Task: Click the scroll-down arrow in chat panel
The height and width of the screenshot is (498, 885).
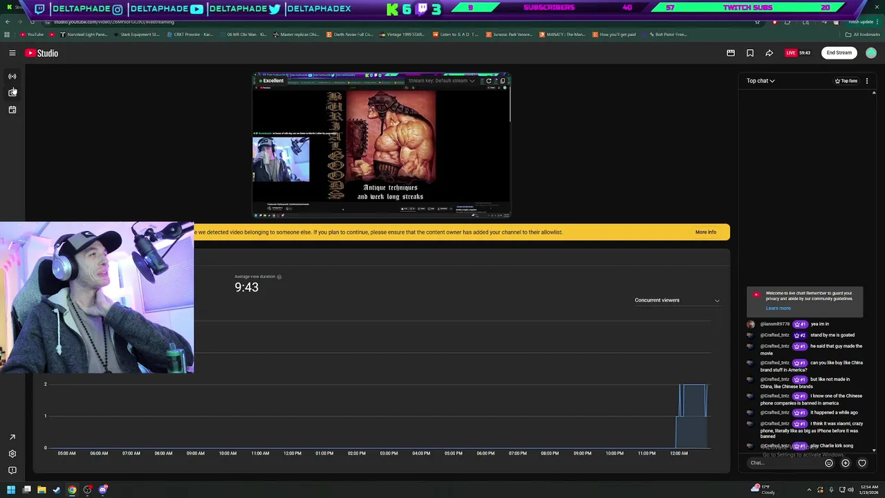Action: click(874, 450)
